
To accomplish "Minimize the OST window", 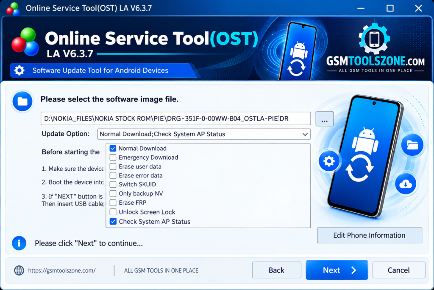I will [361, 8].
